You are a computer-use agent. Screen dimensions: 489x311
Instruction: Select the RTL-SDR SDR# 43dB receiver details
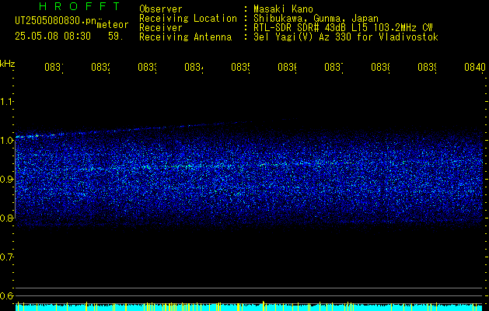coord(343,28)
